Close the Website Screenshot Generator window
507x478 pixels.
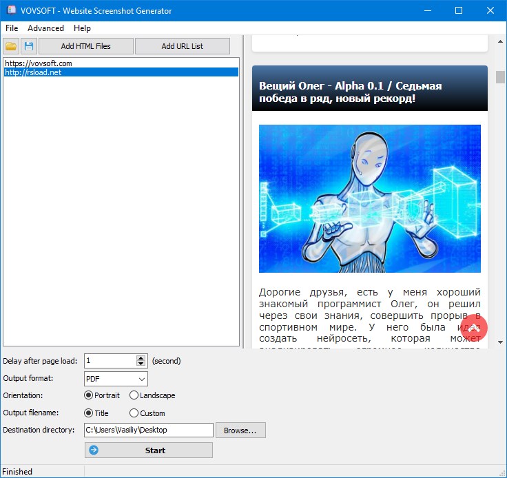tap(490, 10)
